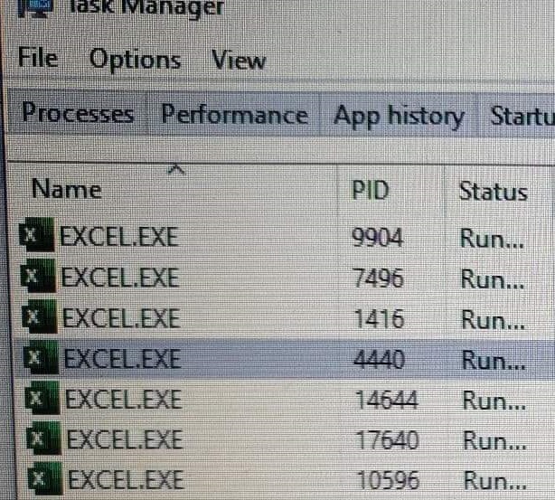Select EXCEL.EXE name with PID 9904
This screenshot has width=555, height=500.
click(119, 237)
